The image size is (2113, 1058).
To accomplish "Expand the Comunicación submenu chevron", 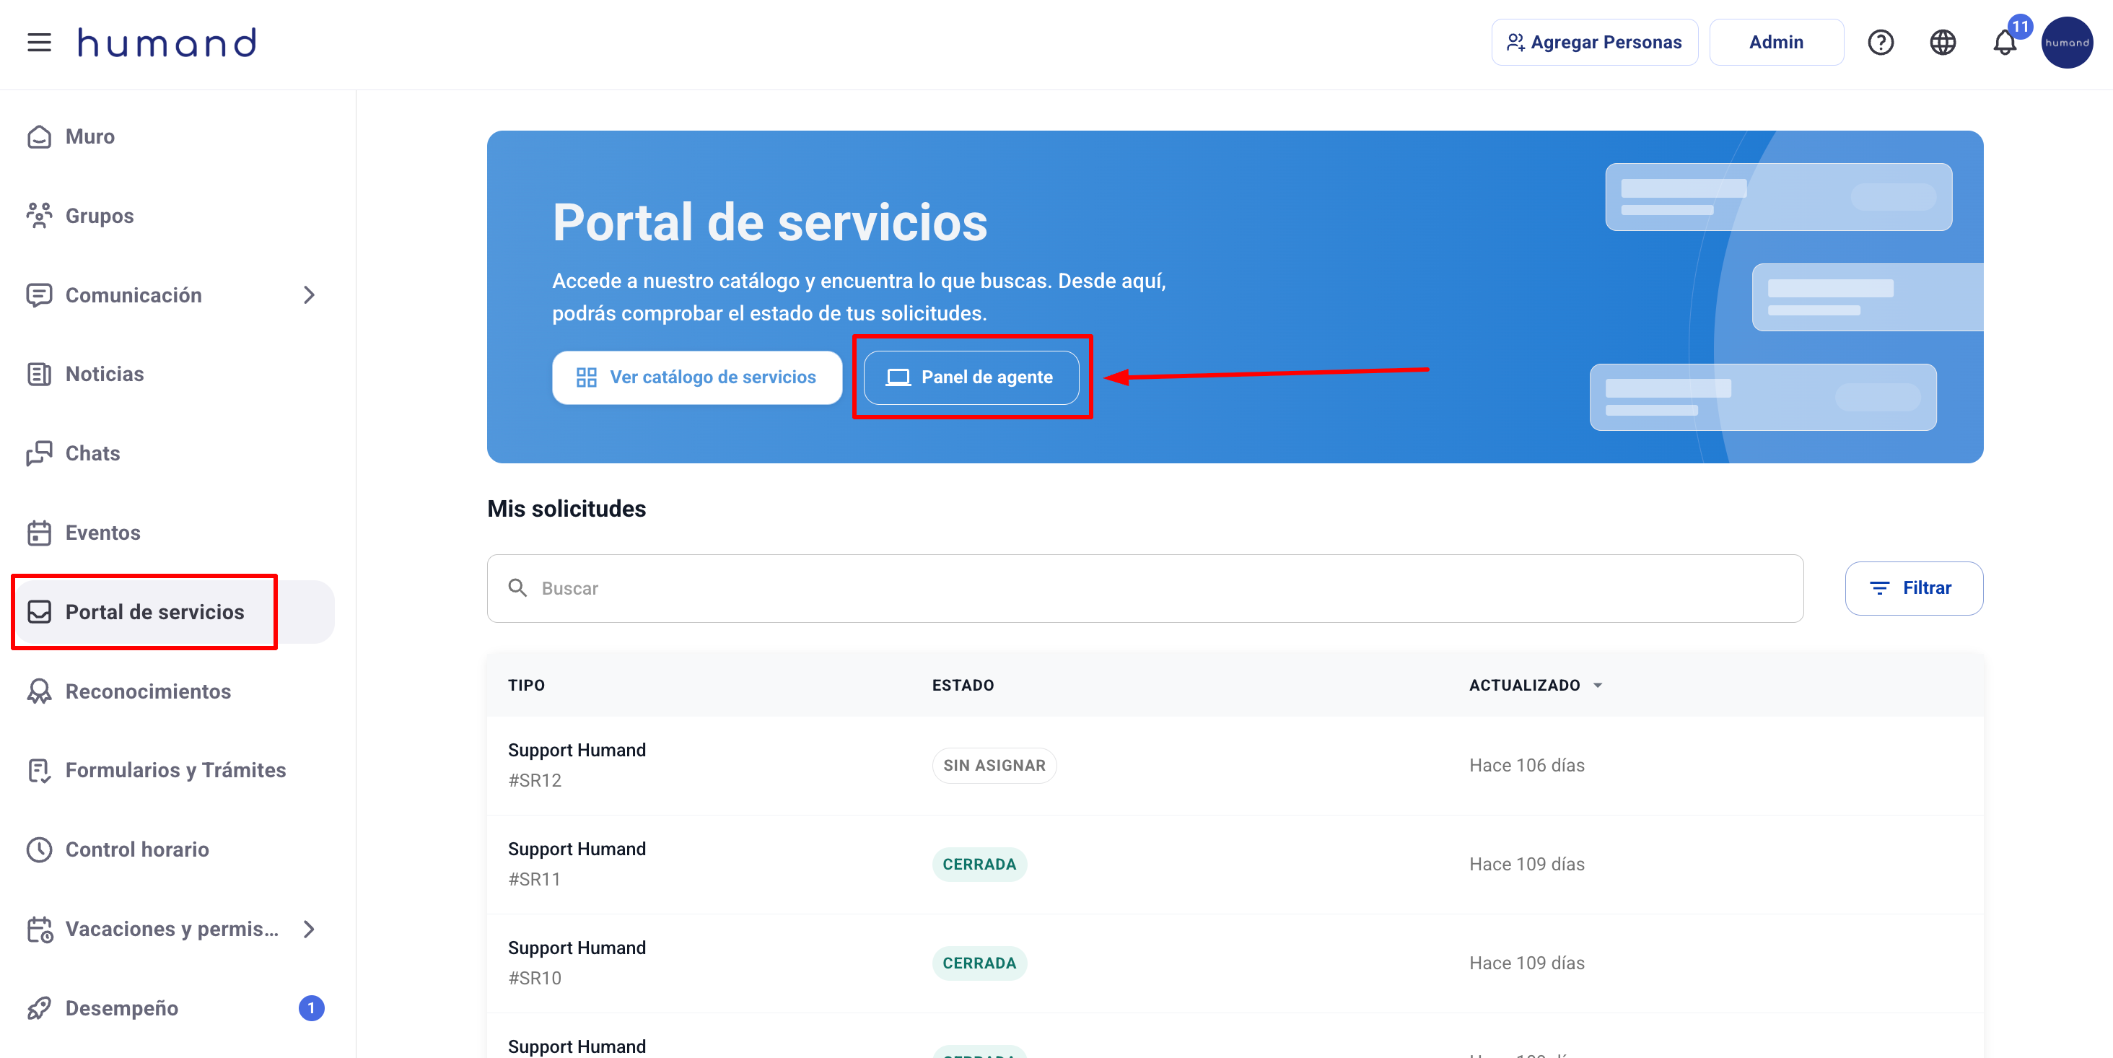I will pyautogui.click(x=308, y=295).
